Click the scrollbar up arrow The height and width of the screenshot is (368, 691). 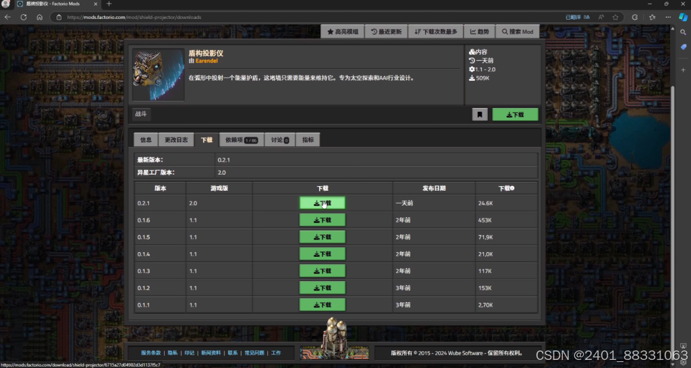[x=673, y=28]
